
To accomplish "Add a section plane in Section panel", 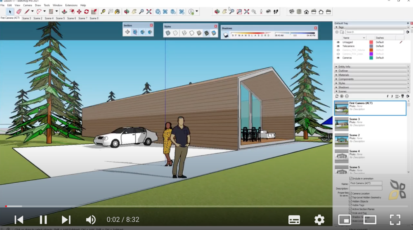I will [x=127, y=32].
